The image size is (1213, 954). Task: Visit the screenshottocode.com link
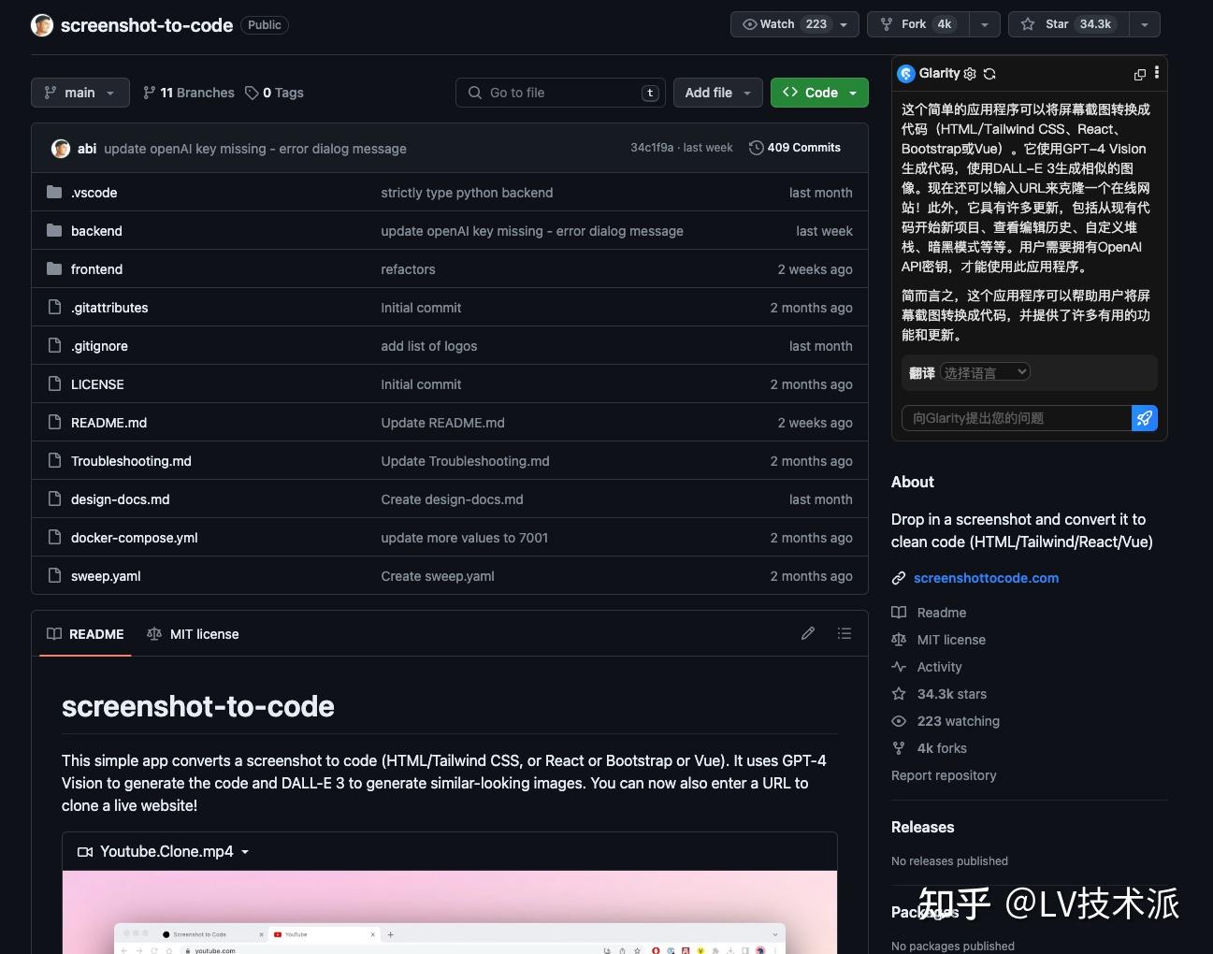tap(986, 578)
